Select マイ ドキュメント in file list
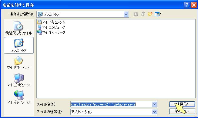Screen dimensions: 198x118 (51, 22)
